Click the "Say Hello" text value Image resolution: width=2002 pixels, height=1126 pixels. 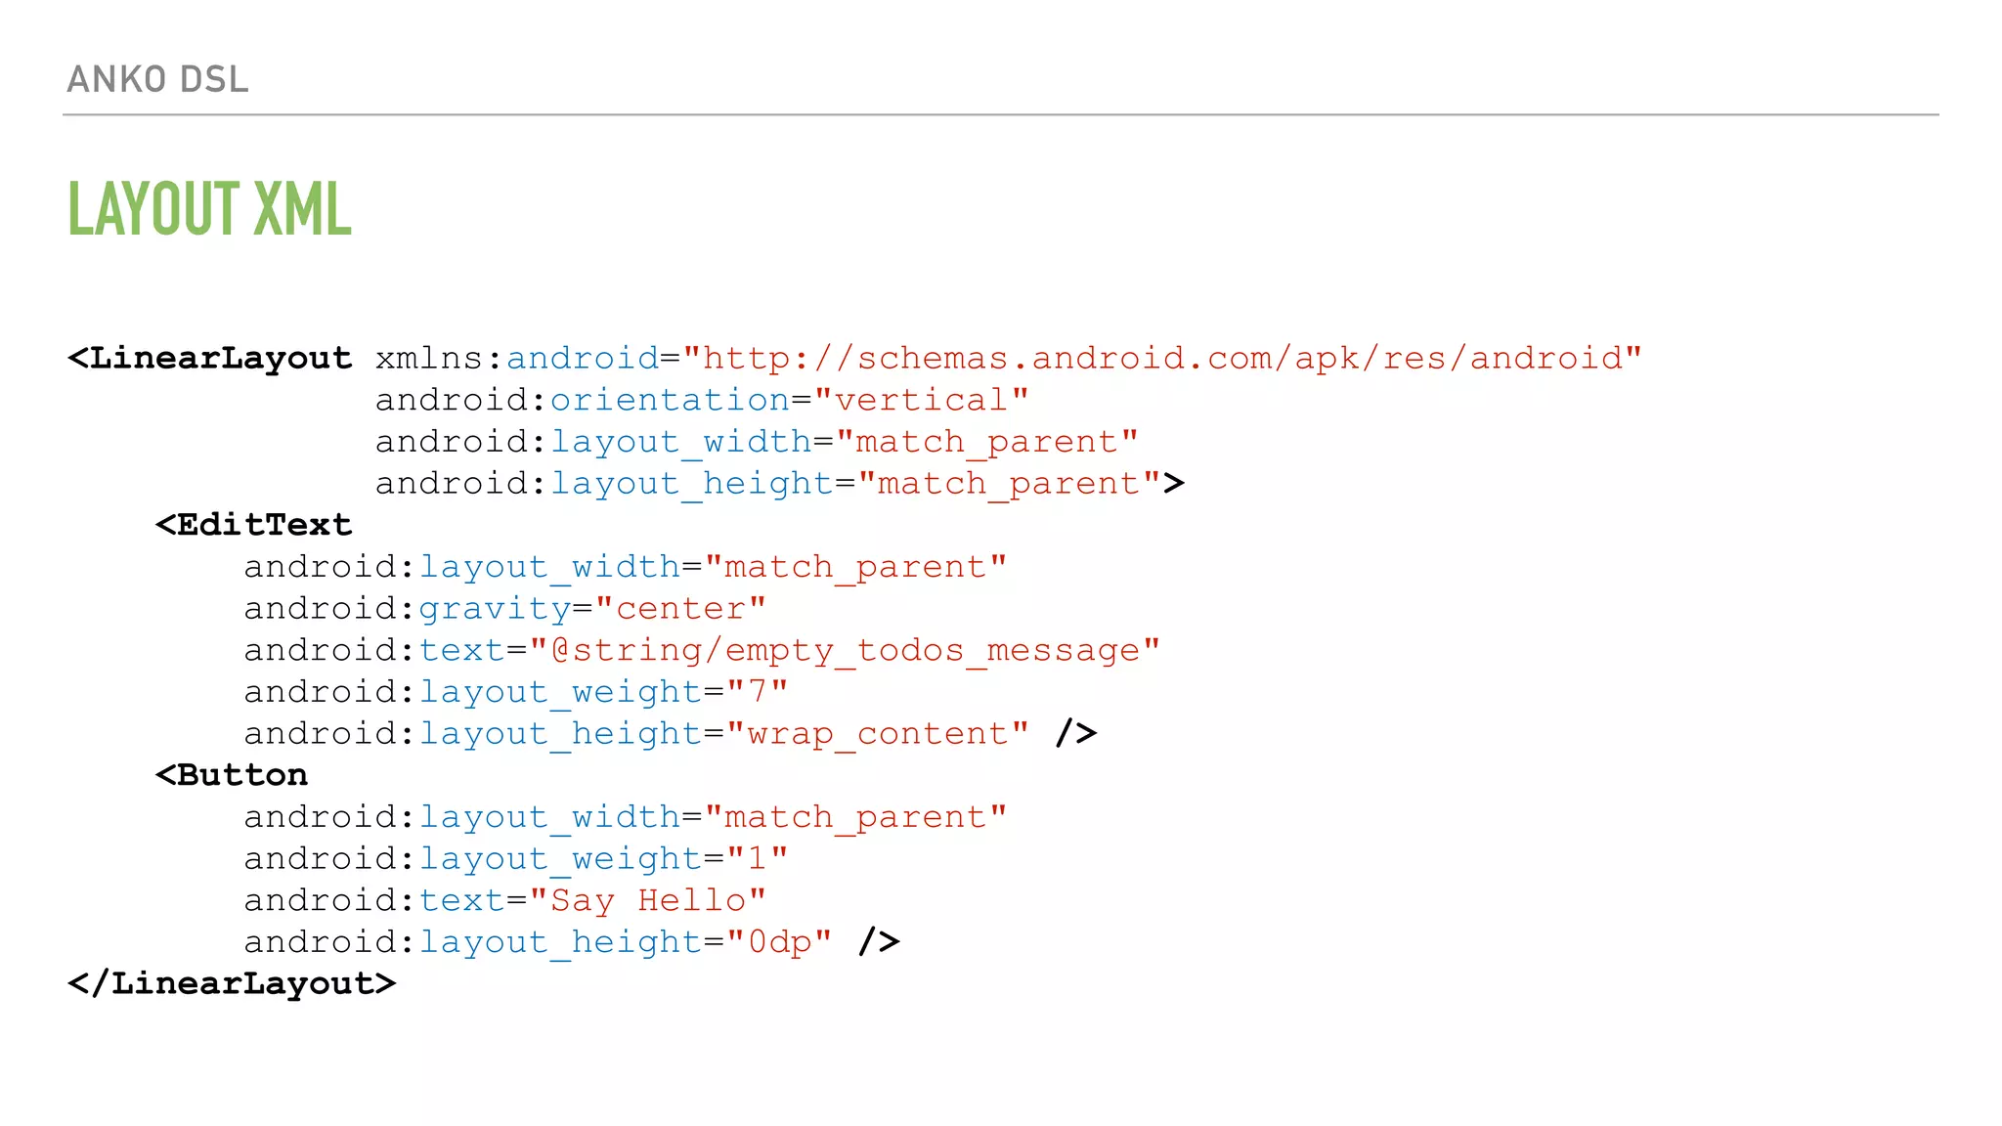point(648,900)
